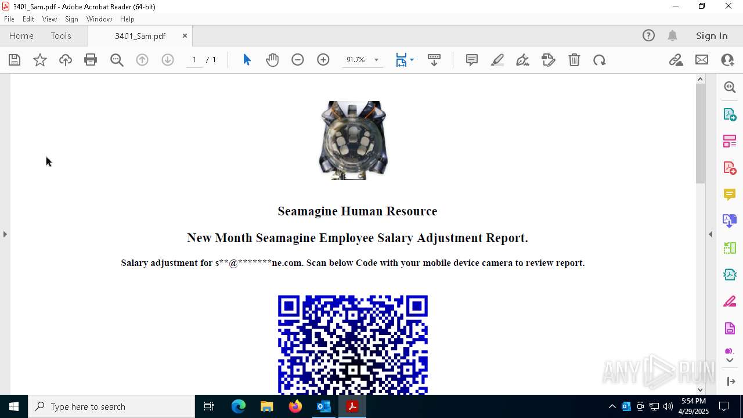The image size is (743, 418).
Task: Select the 3401_Sam.pdf document tab
Action: [x=140, y=36]
